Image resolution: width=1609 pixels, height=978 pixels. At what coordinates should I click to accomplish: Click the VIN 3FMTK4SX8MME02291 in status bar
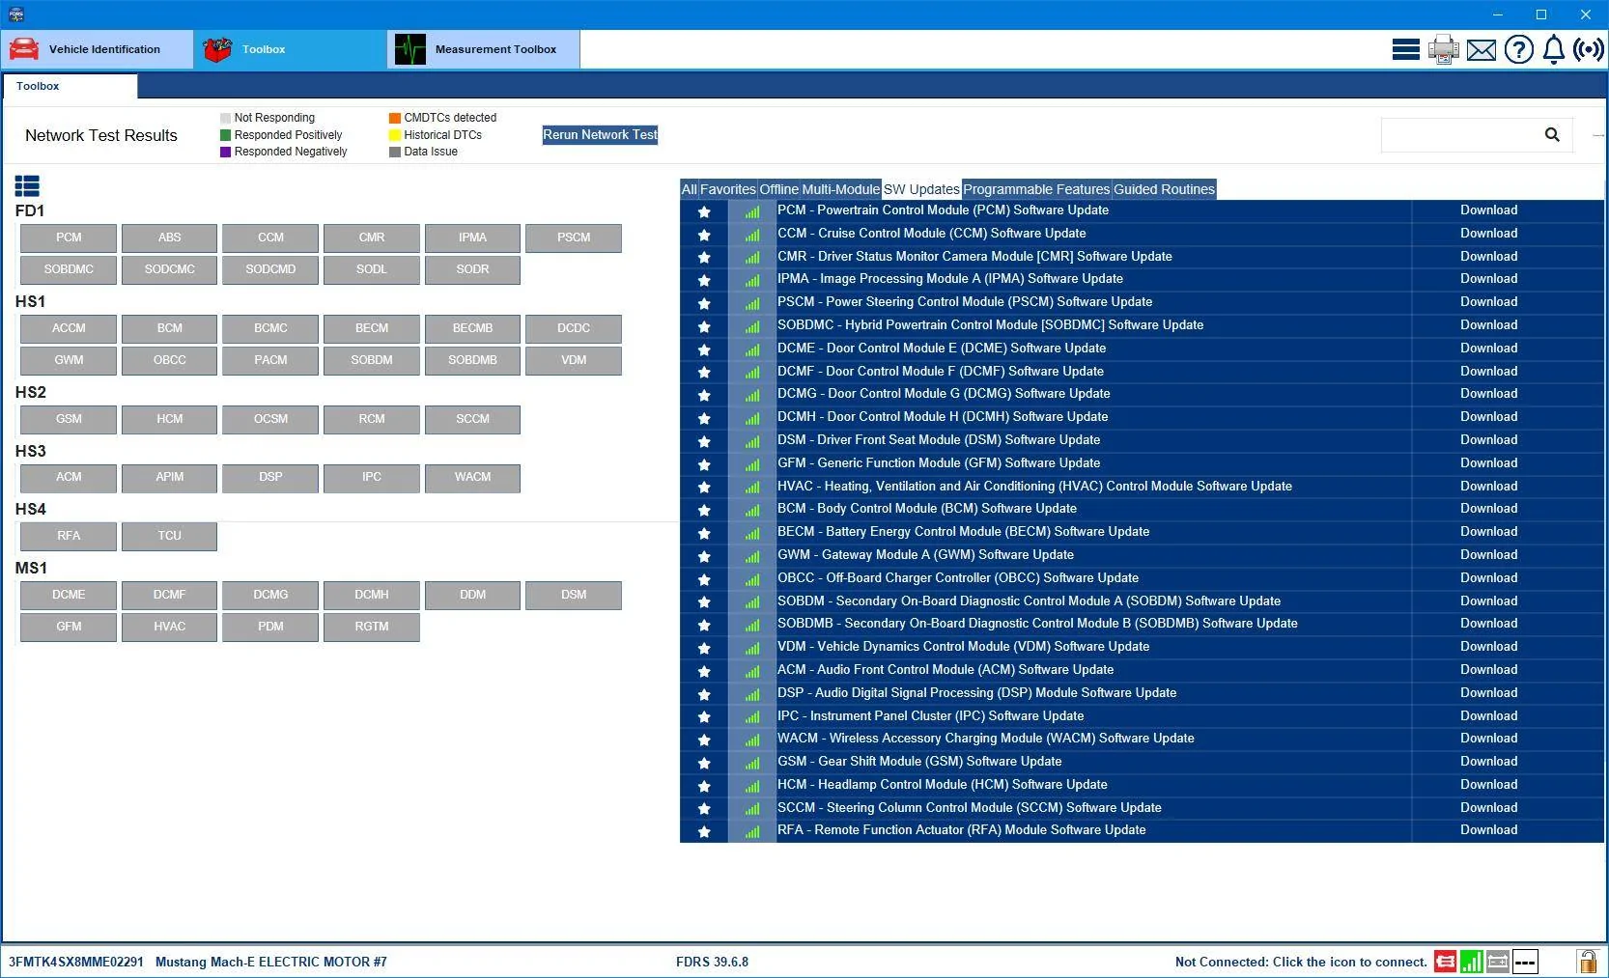point(76,963)
